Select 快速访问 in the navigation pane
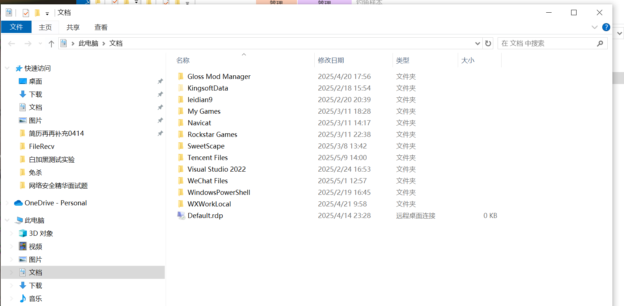 pyautogui.click(x=38, y=68)
